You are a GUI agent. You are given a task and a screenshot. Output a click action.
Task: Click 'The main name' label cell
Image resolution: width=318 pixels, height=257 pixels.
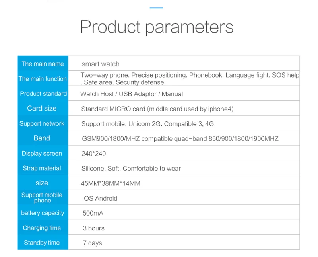[43, 64]
